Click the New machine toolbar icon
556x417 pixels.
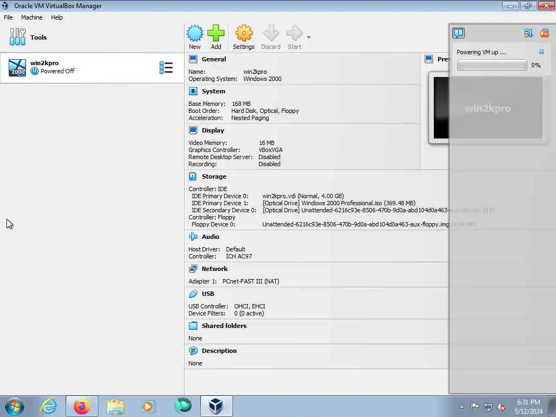(195, 34)
